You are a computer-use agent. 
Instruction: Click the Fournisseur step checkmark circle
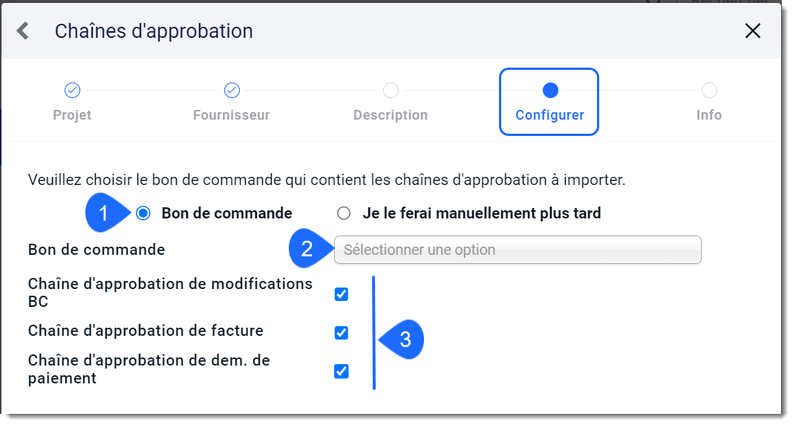(x=232, y=91)
